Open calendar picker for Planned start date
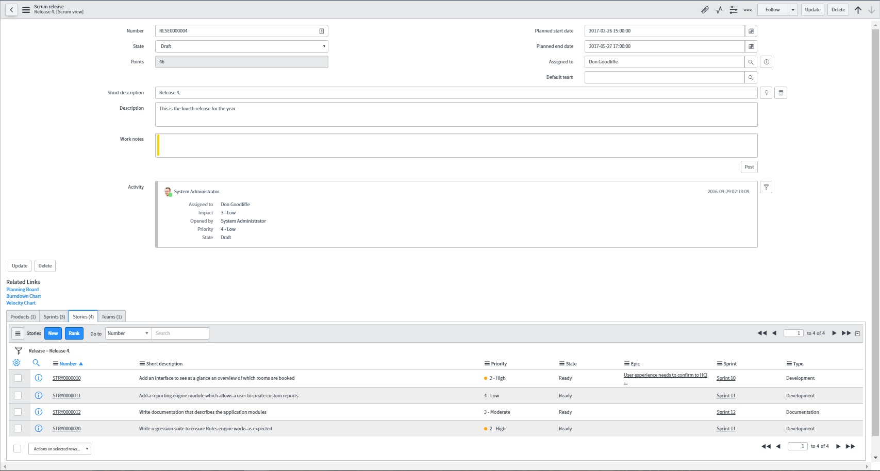Screen dimensions: 880x471 point(751,31)
